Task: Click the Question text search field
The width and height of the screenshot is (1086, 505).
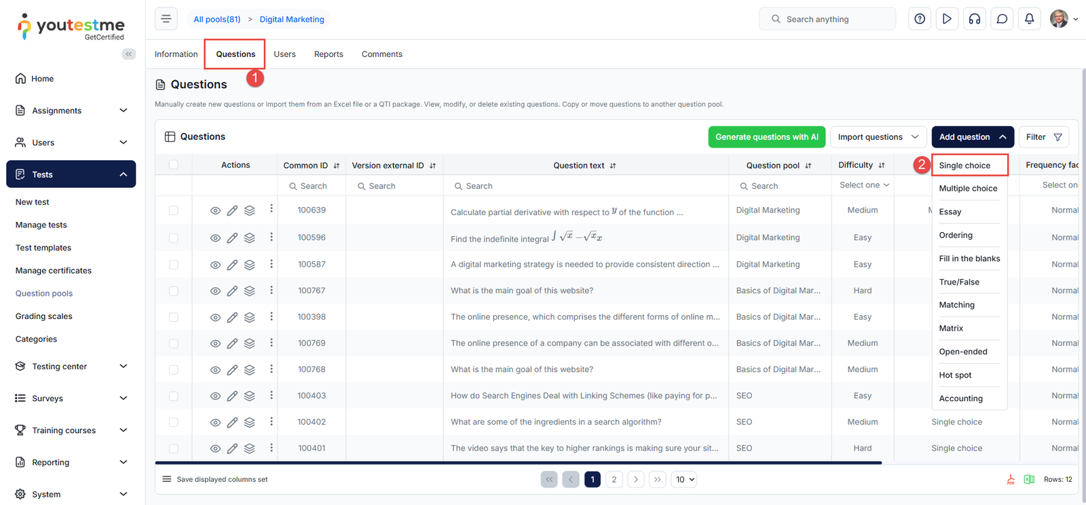Action: 585,186
